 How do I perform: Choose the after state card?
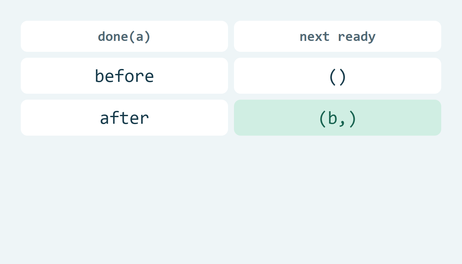pos(124,118)
